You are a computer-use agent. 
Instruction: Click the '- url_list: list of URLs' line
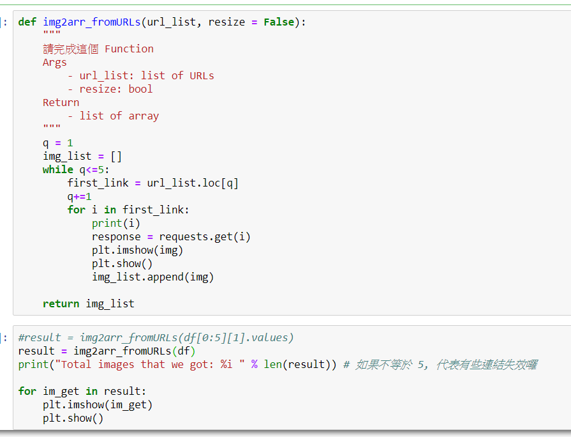click(141, 76)
